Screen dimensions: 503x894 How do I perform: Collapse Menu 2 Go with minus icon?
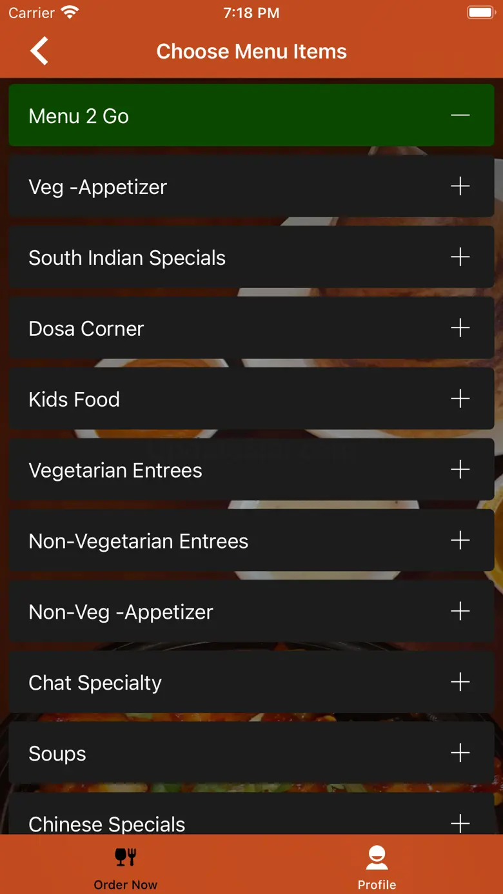(460, 115)
